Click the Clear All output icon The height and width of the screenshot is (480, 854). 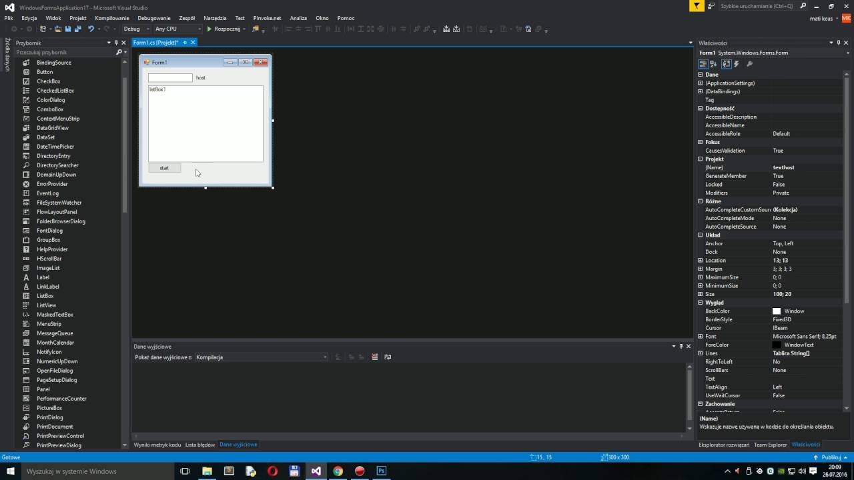pyautogui.click(x=375, y=357)
